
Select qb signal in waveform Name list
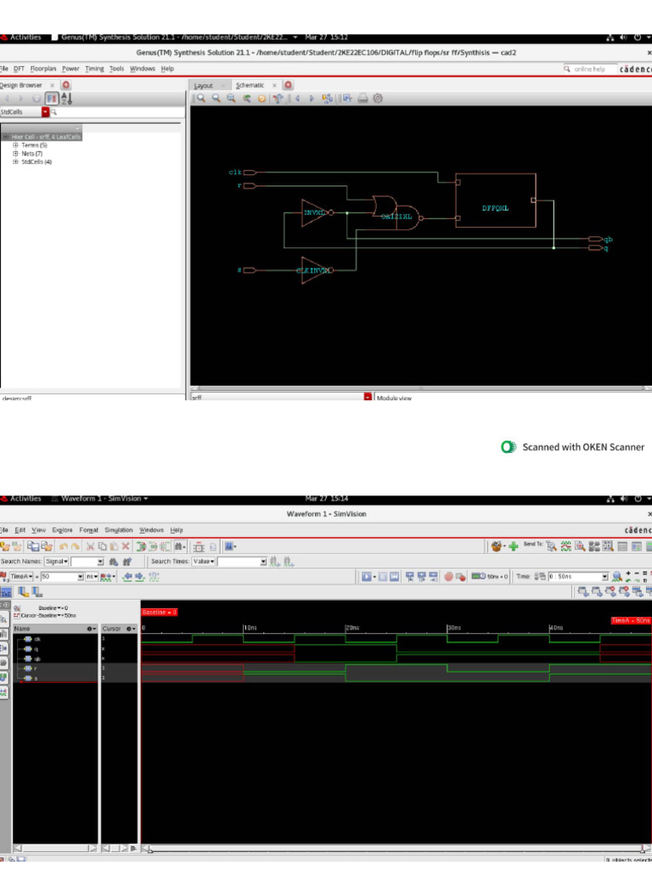pyautogui.click(x=37, y=658)
